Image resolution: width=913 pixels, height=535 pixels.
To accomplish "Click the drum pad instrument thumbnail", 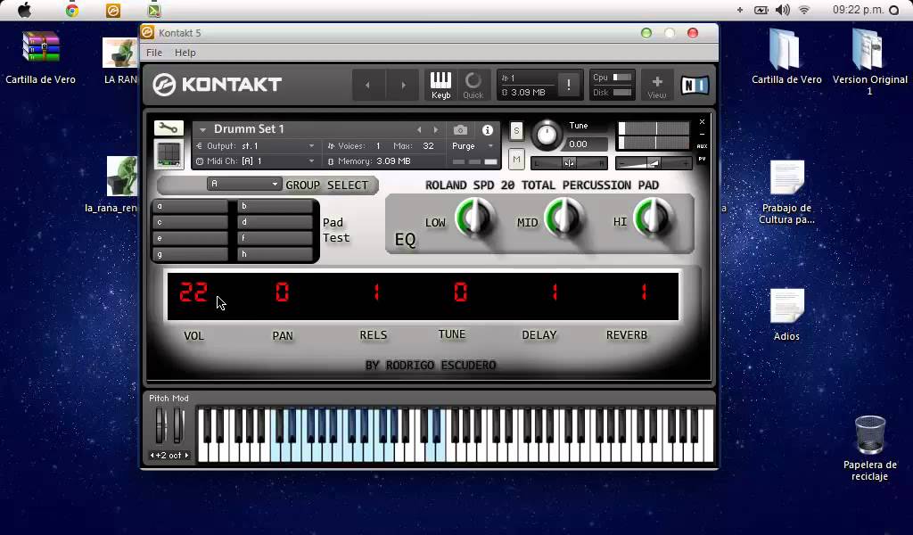I will point(169,153).
